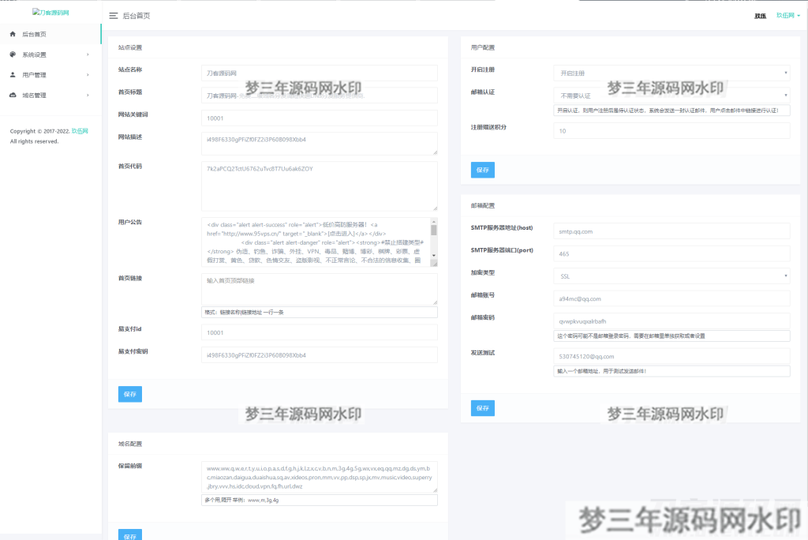
Task: Click the 用户公告 scrollbar up arrow
Action: click(434, 222)
